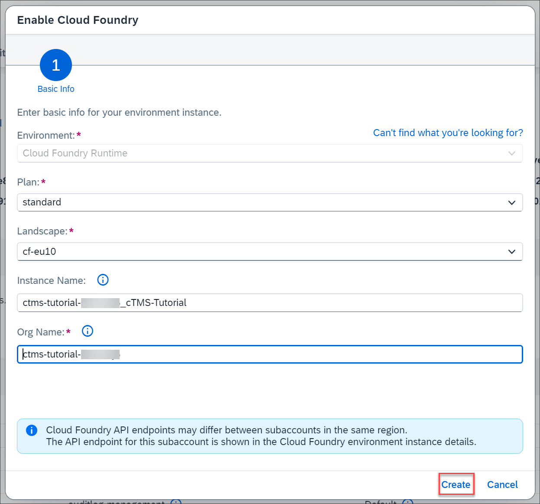
Task: Click the Cloud Foundry API endpoints notice text
Action: pyautogui.click(x=261, y=436)
